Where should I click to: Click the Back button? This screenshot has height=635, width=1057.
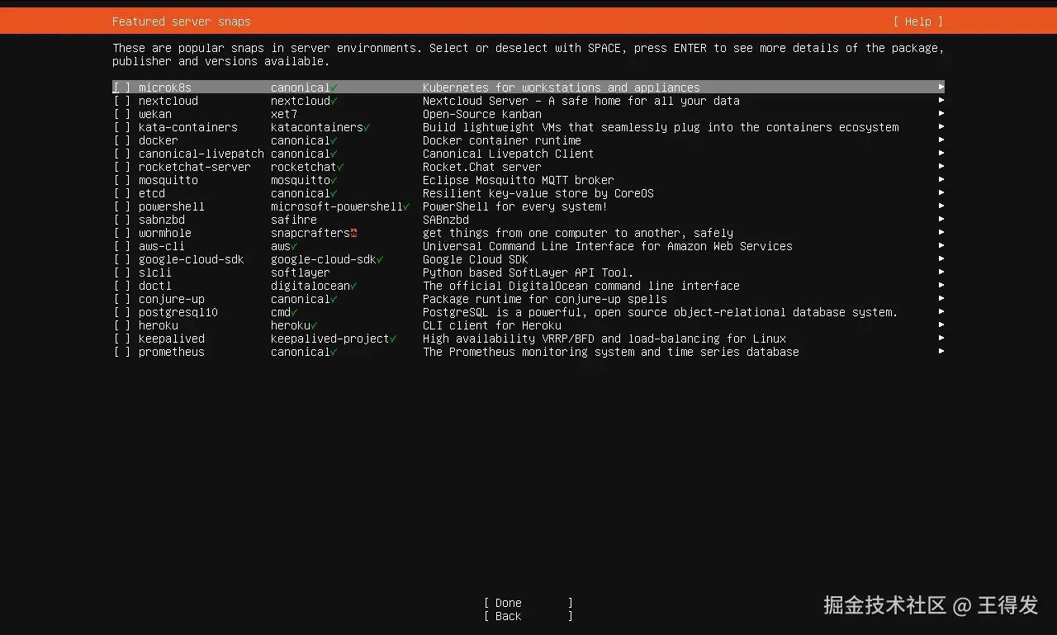(528, 616)
